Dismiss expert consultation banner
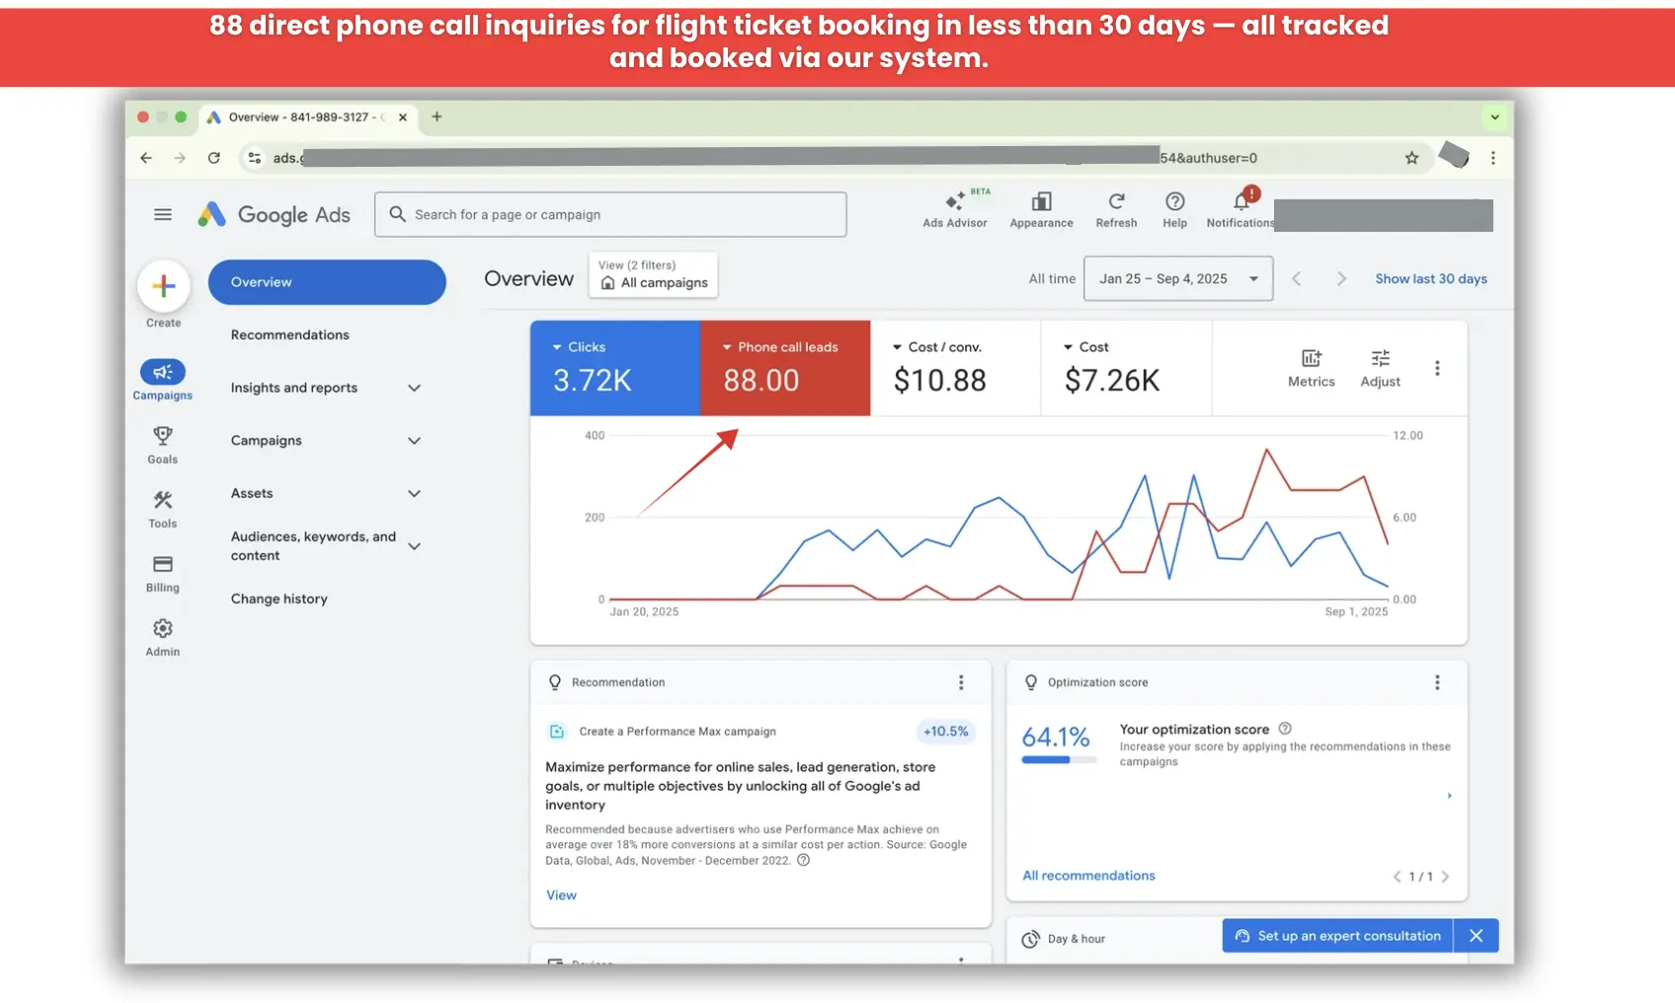This screenshot has height=1003, width=1675. [1476, 936]
